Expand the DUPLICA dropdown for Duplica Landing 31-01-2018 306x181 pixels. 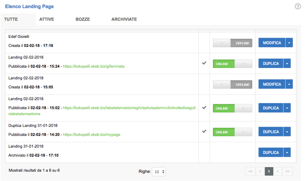click(x=287, y=131)
